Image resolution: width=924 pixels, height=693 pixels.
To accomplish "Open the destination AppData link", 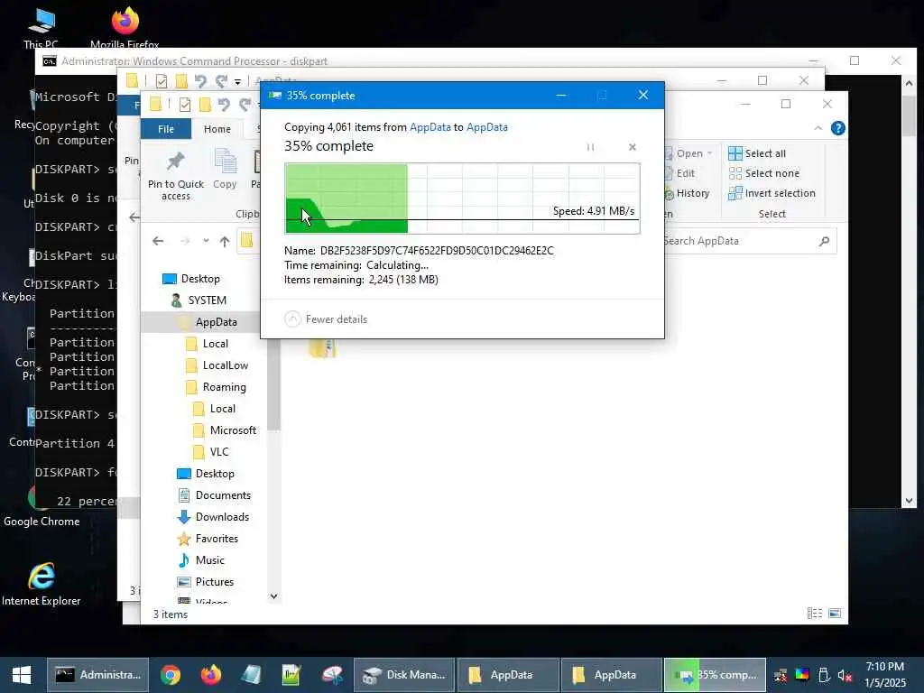I will click(486, 127).
